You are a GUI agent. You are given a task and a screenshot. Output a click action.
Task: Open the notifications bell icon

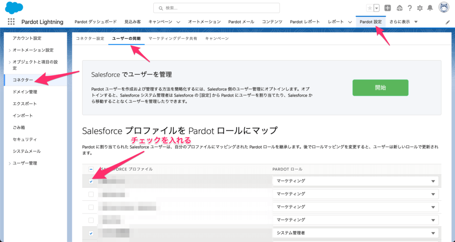coord(430,8)
